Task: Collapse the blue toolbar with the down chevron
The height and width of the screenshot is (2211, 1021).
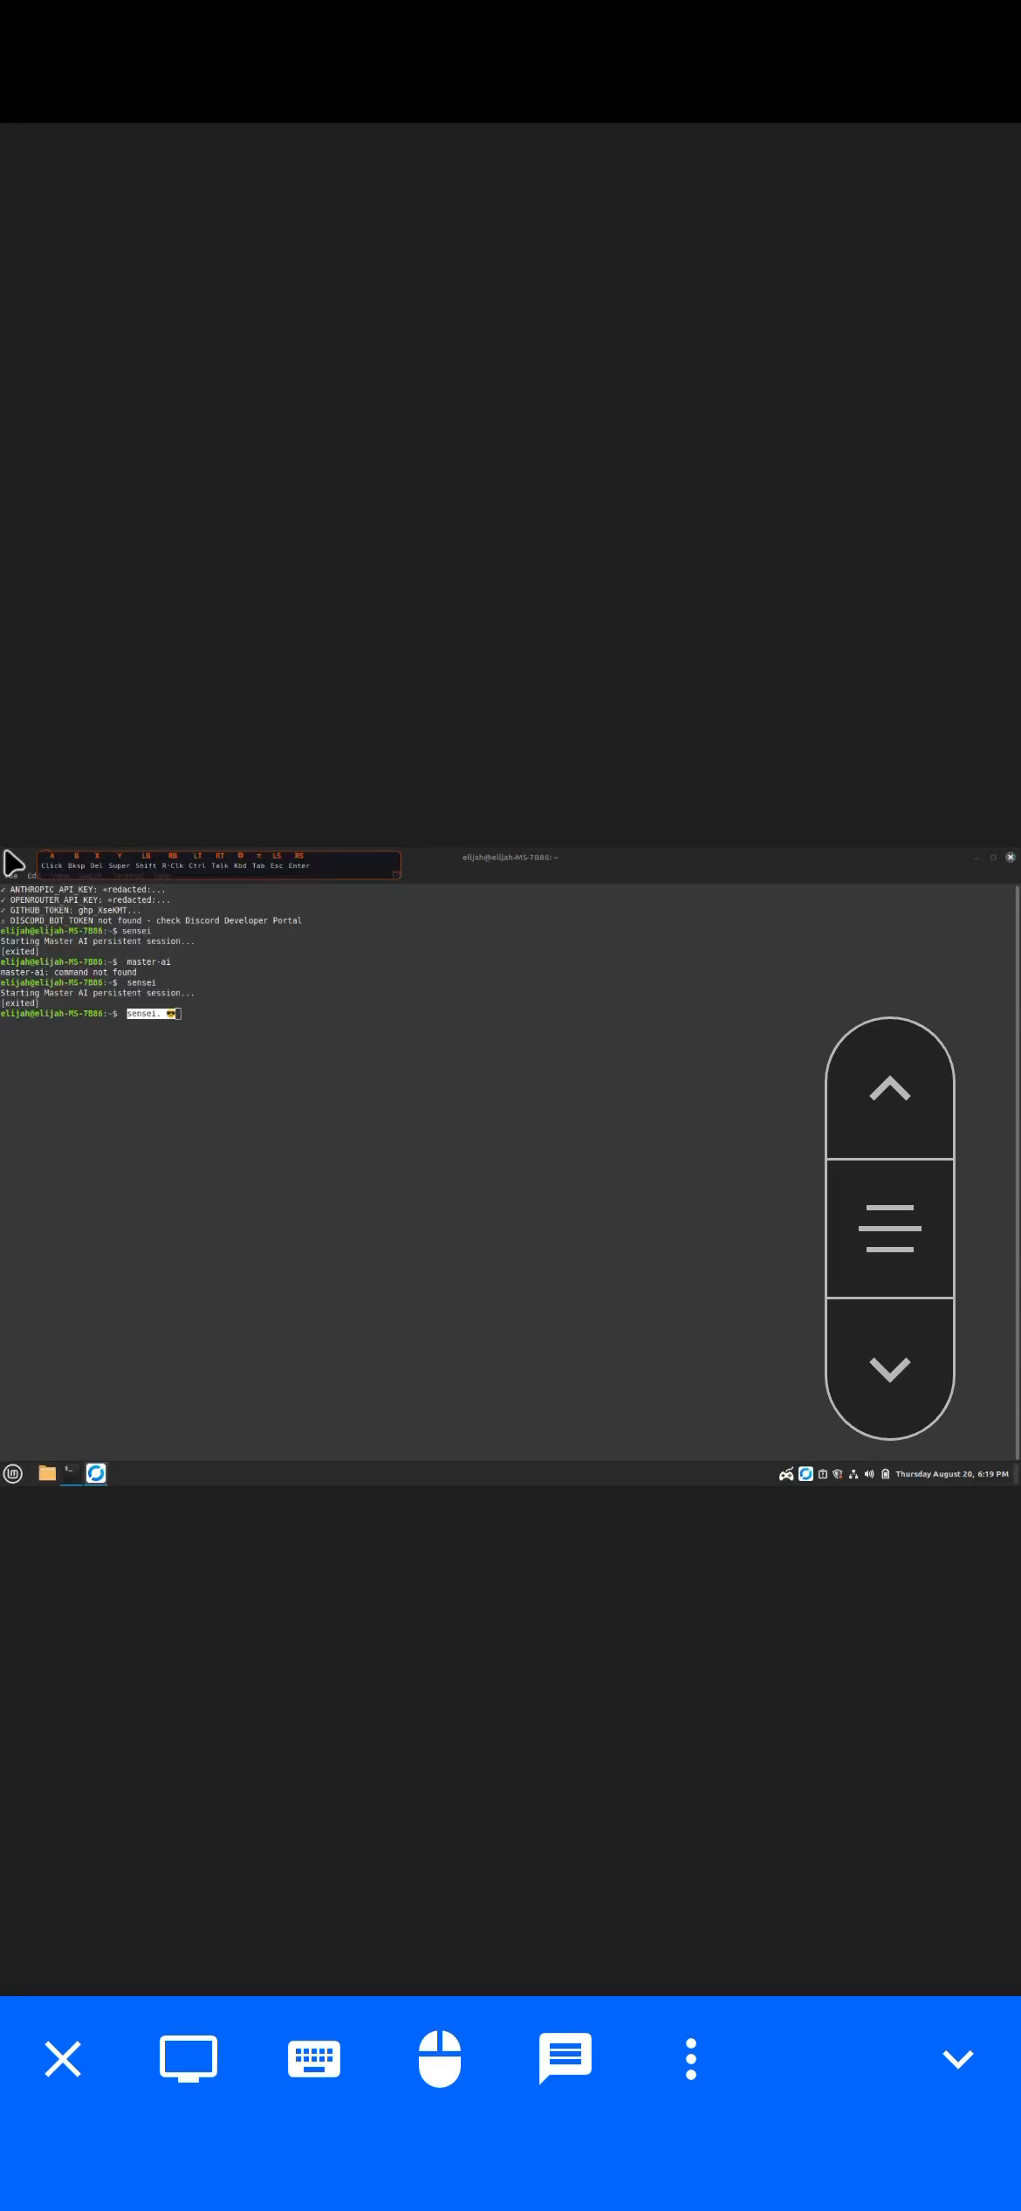Action: tap(958, 2060)
